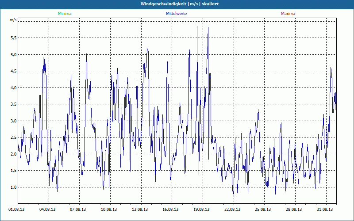354x221 pixels.
Task: Click the m/s unit label
Action: [13, 20]
